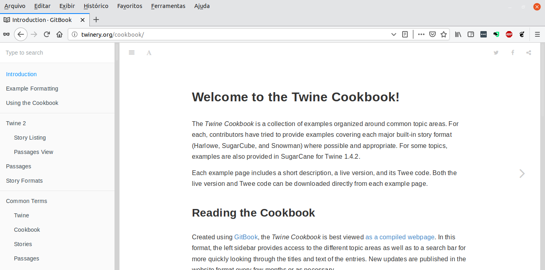Viewport: 545px width, 270px height.
Task: Follow the 'as a compiled webpage' link
Action: 400,237
